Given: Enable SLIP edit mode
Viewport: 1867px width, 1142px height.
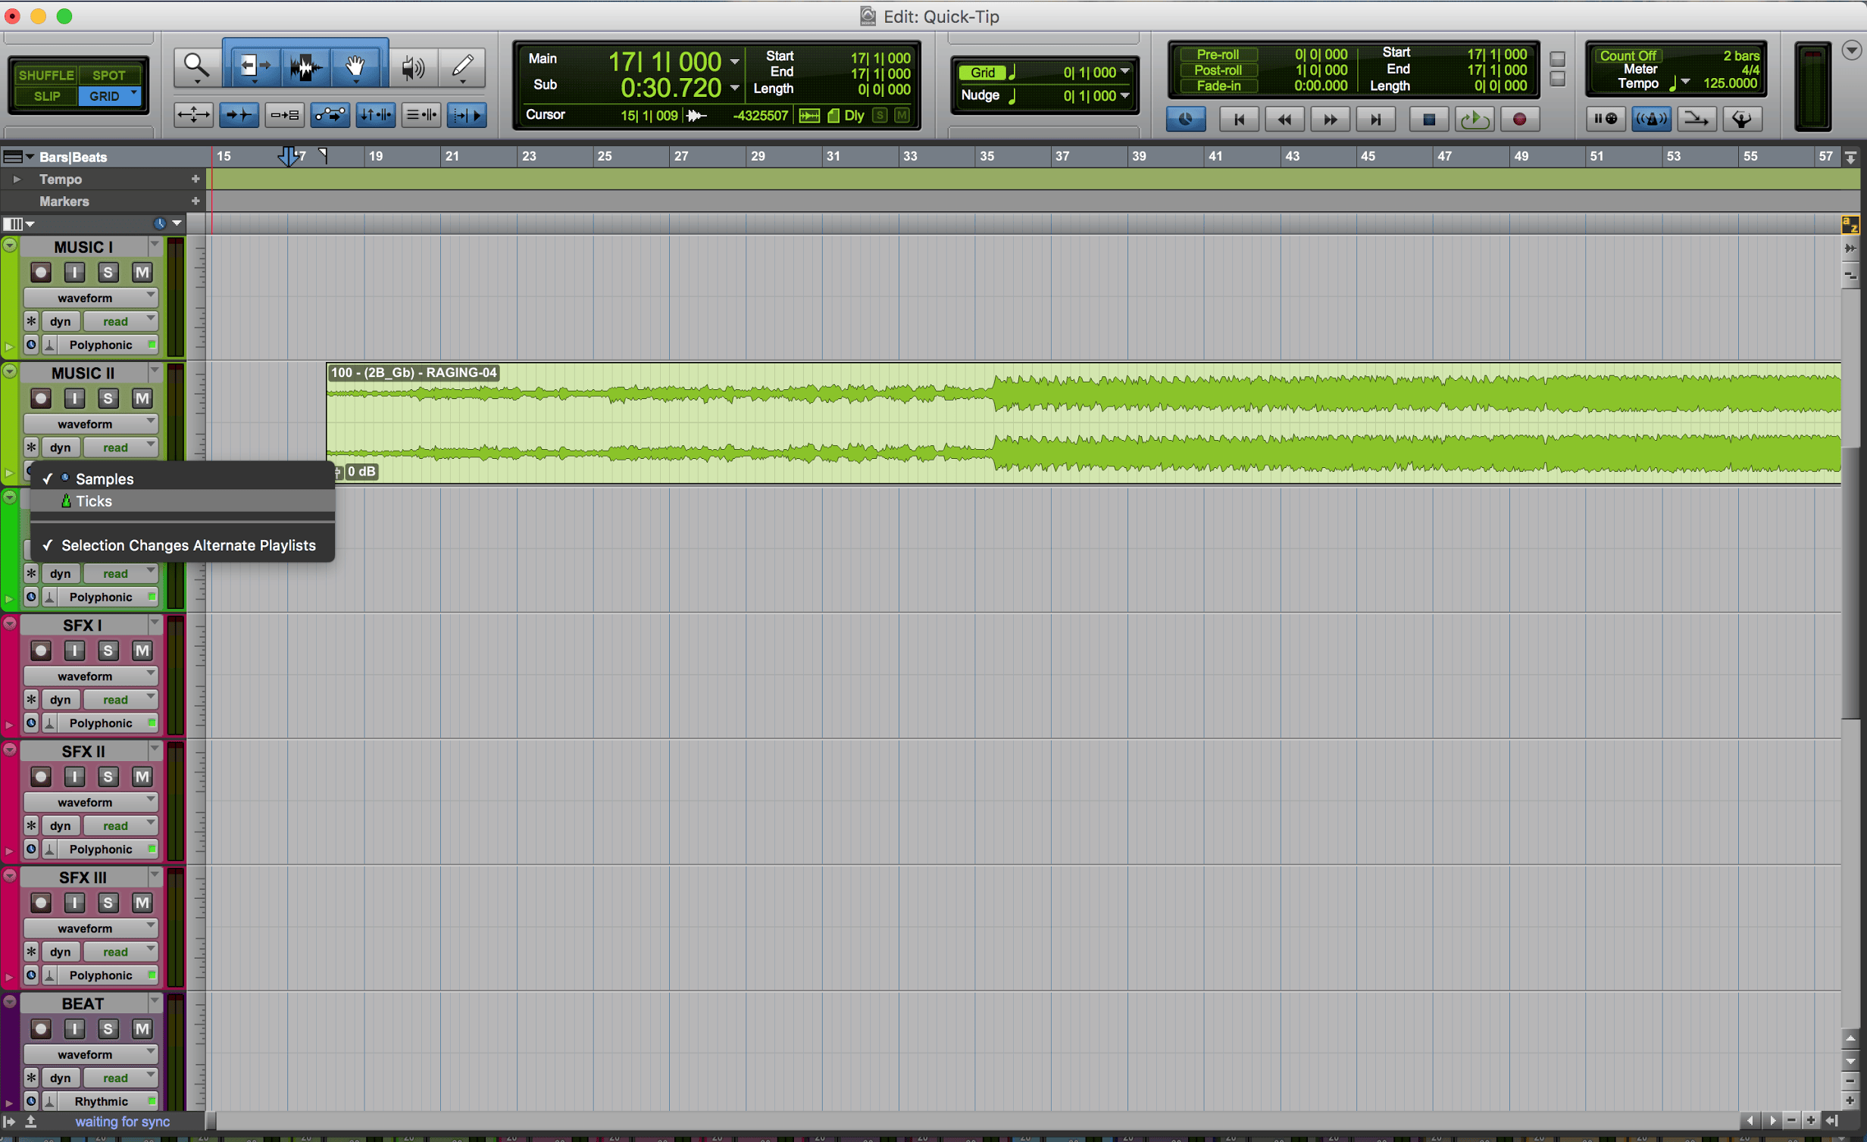Looking at the screenshot, I should (46, 96).
